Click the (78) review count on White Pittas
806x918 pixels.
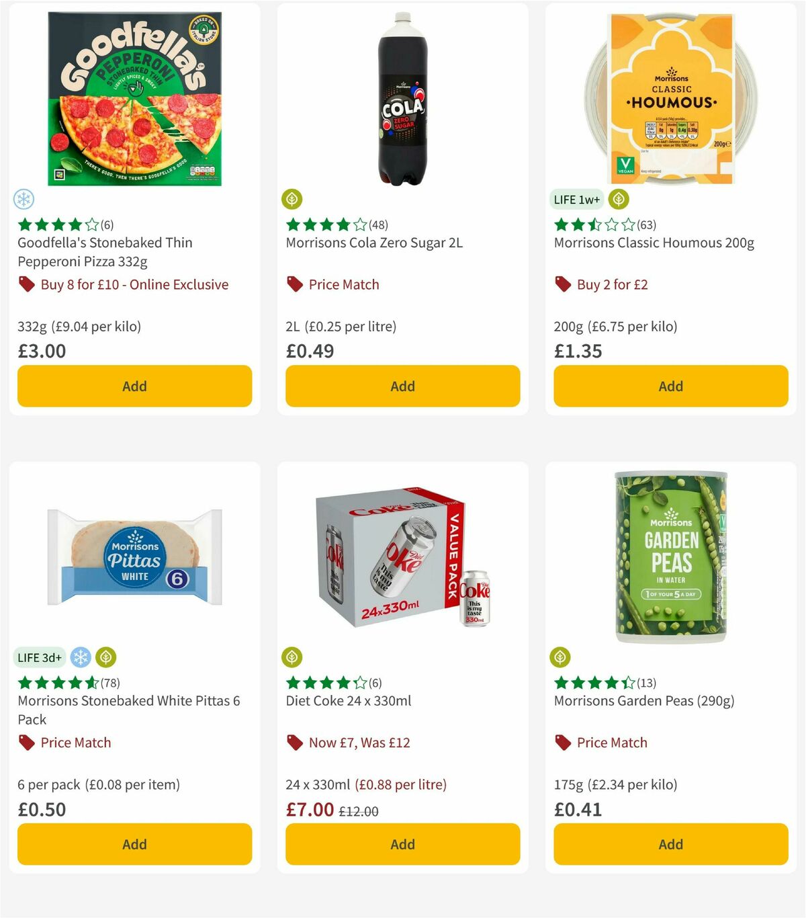point(110,682)
